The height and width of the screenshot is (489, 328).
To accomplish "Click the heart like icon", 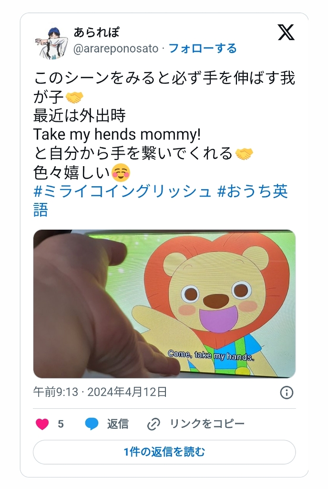I will point(42,424).
